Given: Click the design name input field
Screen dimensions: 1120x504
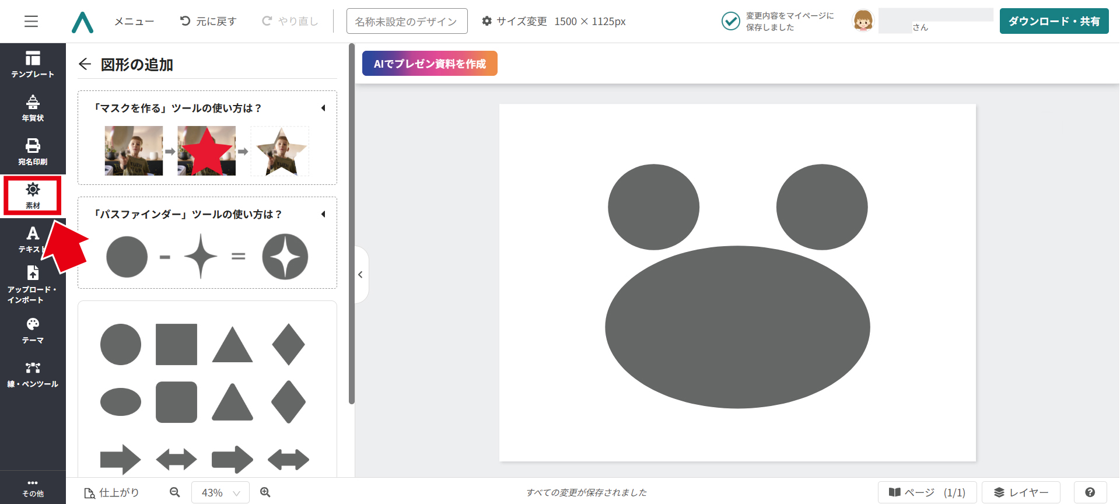Looking at the screenshot, I should [407, 22].
